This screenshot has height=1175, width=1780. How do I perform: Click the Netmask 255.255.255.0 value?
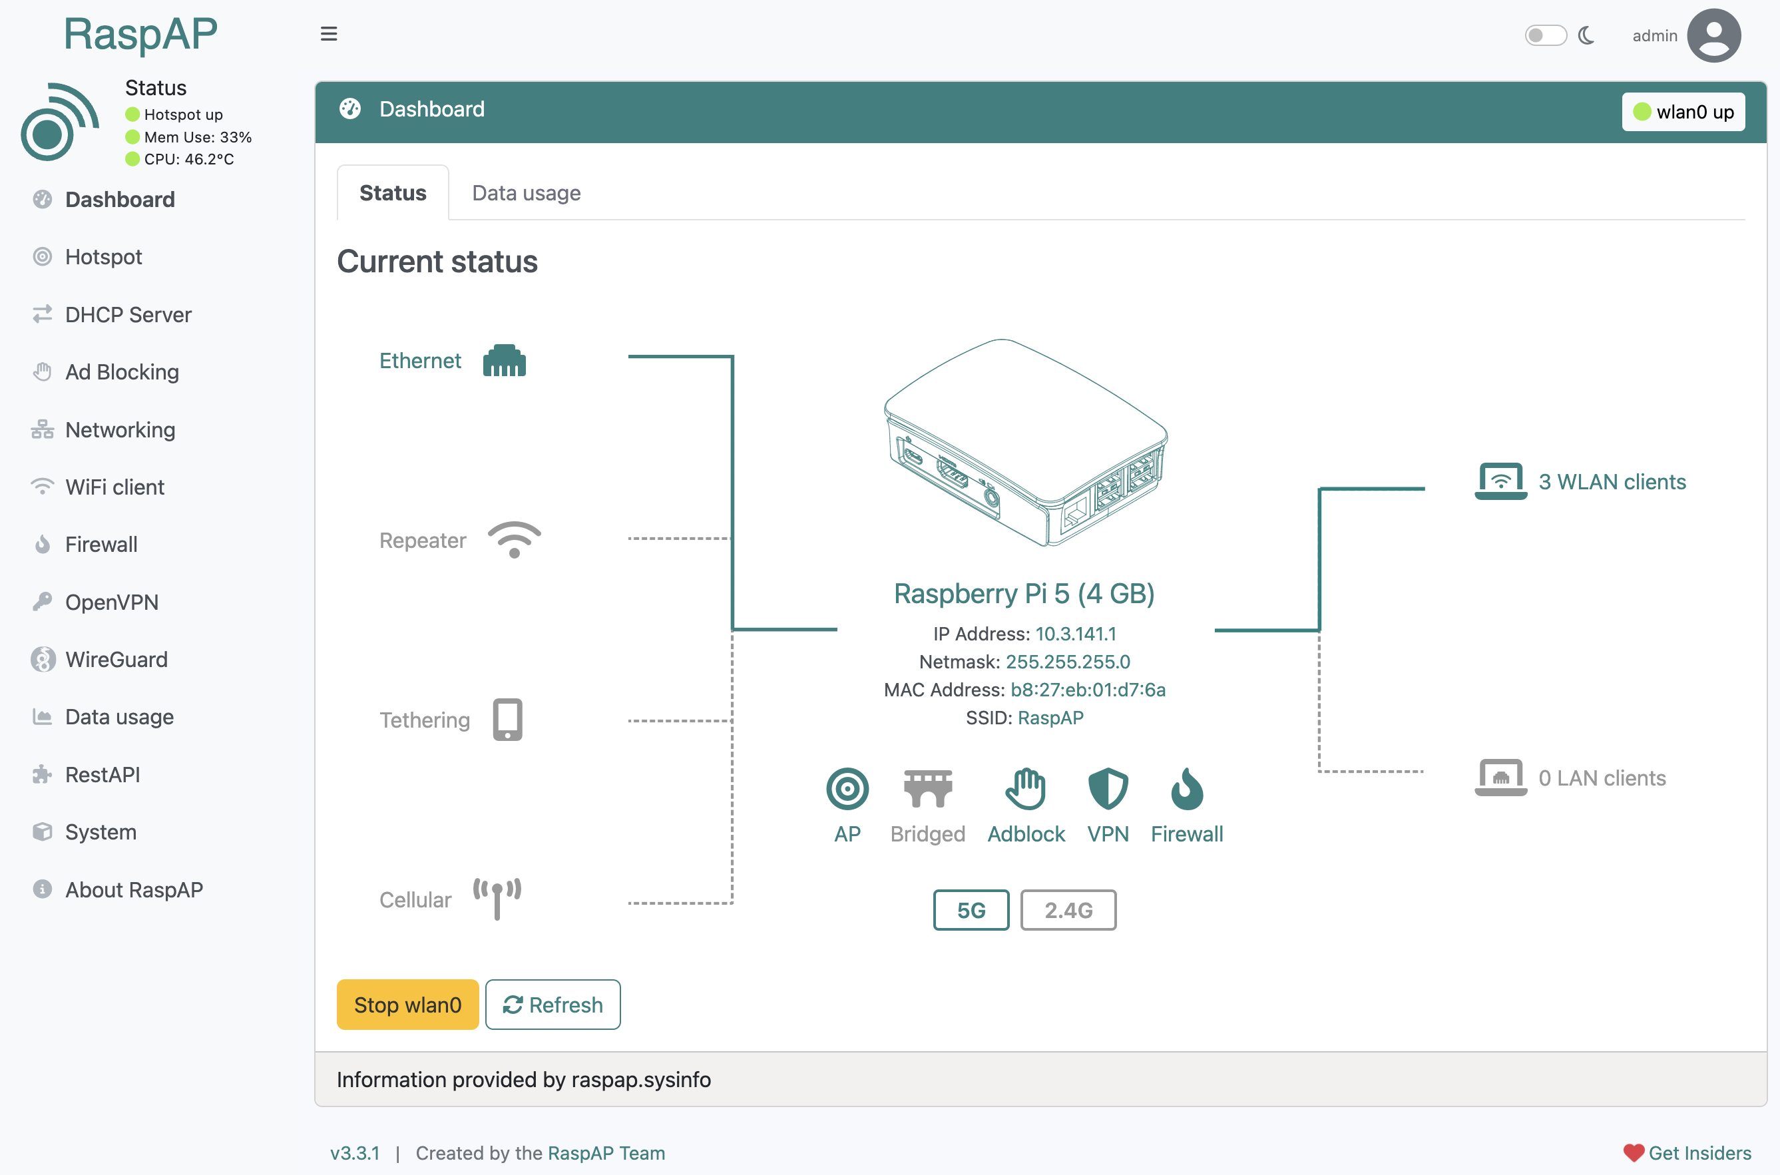point(1068,662)
